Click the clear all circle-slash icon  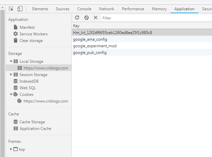tap(86, 18)
